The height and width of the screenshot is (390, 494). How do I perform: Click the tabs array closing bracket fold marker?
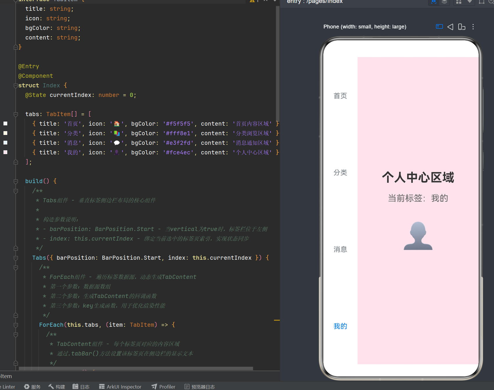point(16,162)
